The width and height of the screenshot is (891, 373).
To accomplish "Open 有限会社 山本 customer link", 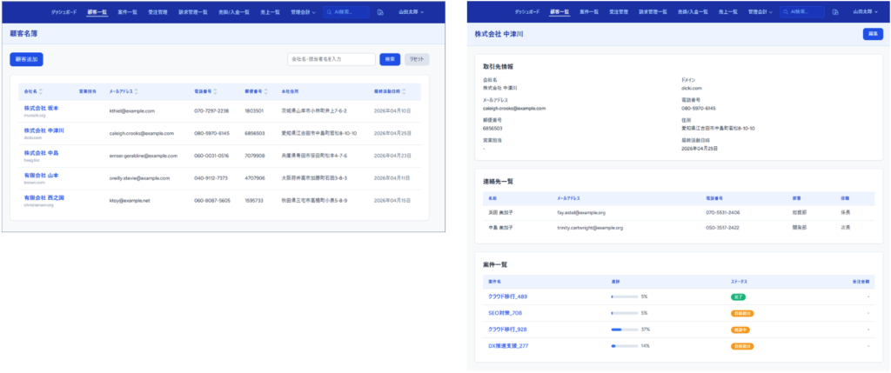I will (x=41, y=176).
